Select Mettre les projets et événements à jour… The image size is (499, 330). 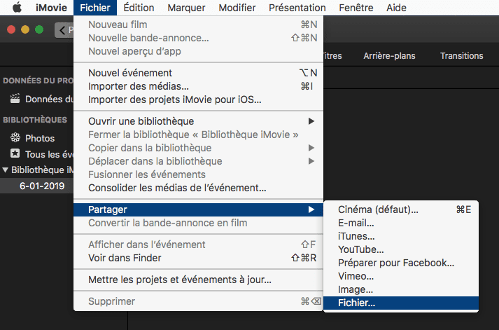coord(198,280)
